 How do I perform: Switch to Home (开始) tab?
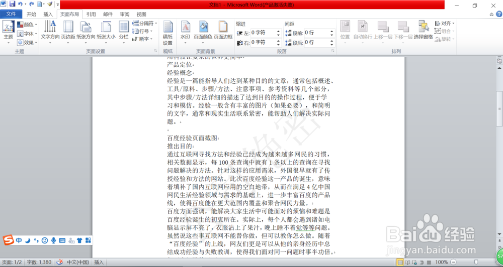pyautogui.click(x=31, y=14)
